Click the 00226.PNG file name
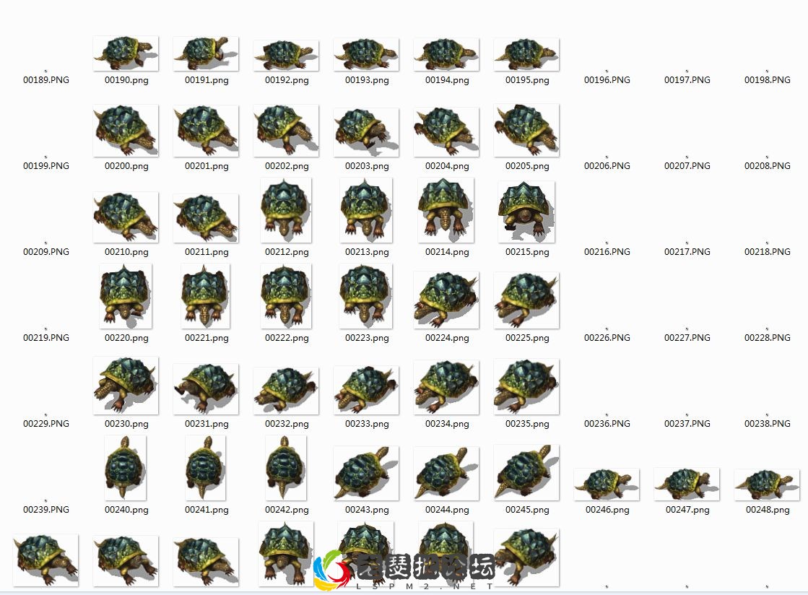 (607, 338)
